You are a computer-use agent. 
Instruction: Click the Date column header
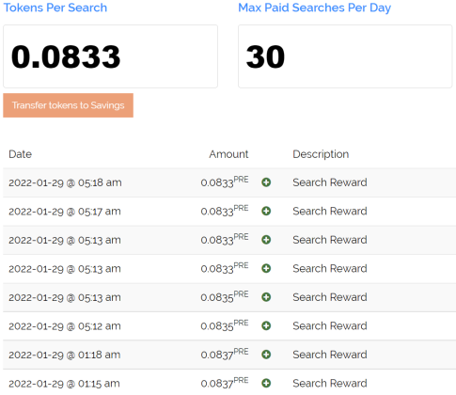[20, 154]
